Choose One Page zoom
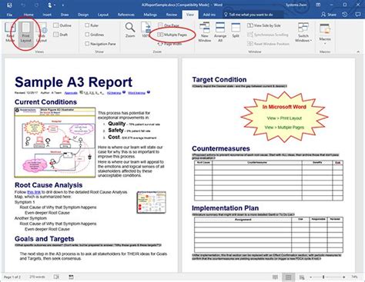 [x=169, y=25]
